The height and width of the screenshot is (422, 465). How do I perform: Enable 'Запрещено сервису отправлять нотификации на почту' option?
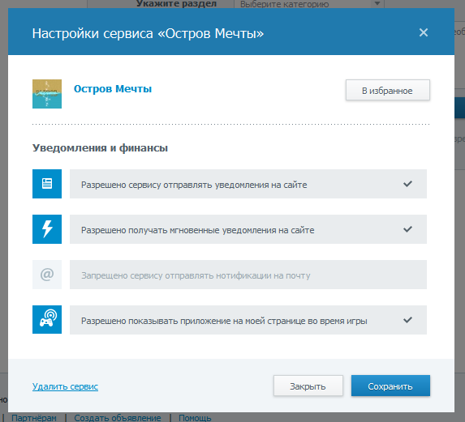(x=248, y=275)
